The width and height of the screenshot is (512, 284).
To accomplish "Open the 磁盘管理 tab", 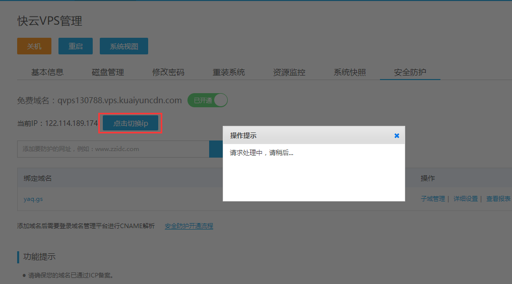I will [x=108, y=72].
